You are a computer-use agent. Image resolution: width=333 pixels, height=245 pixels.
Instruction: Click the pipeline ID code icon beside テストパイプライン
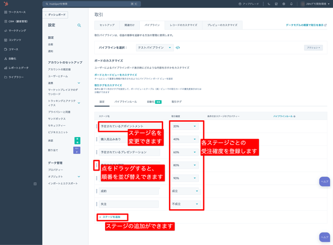[178, 47]
